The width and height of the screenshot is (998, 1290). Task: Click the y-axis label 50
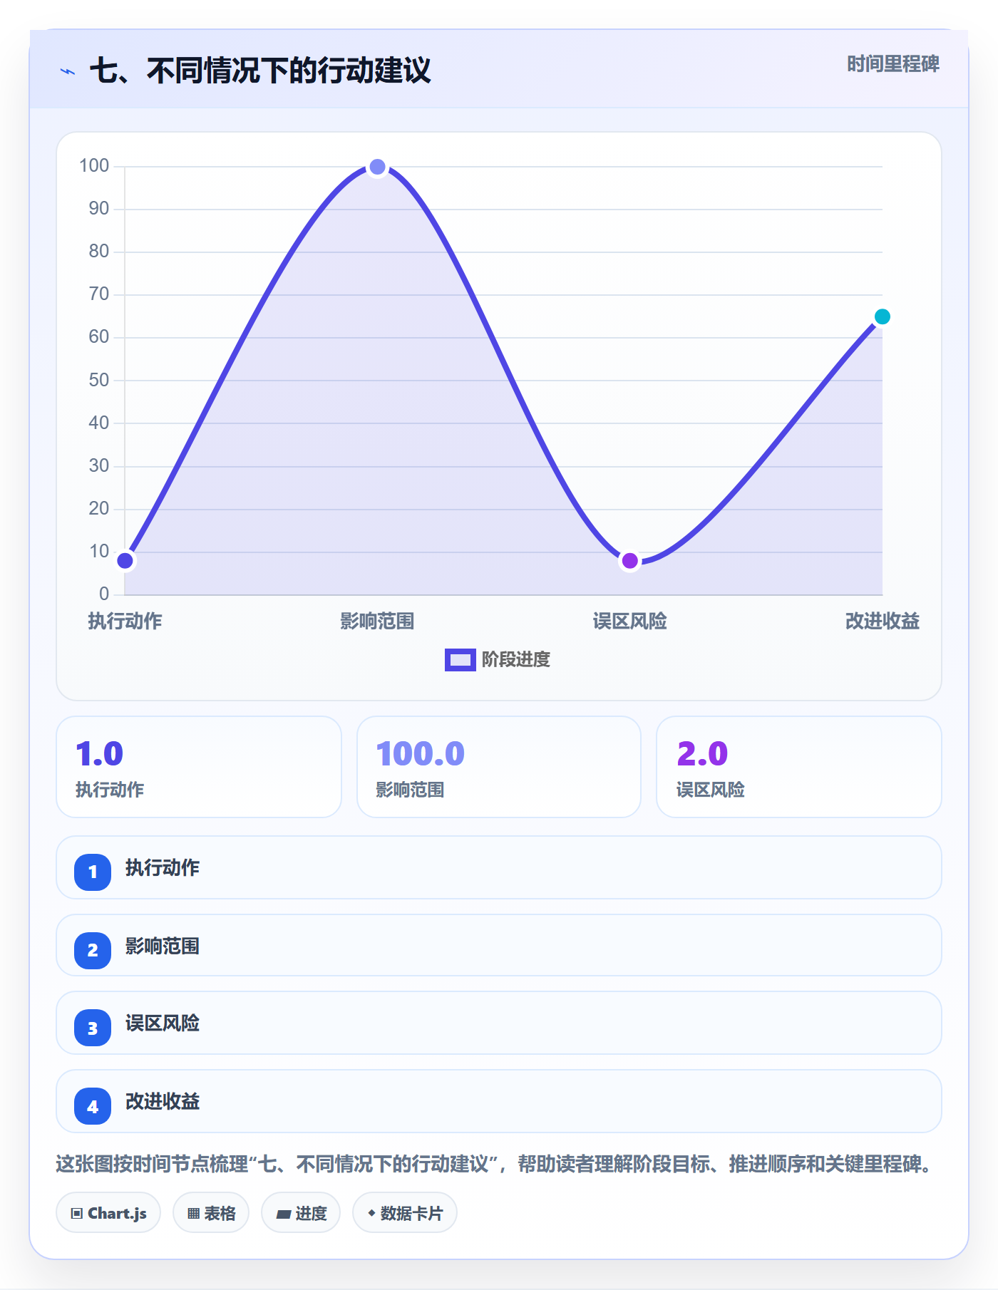[99, 380]
